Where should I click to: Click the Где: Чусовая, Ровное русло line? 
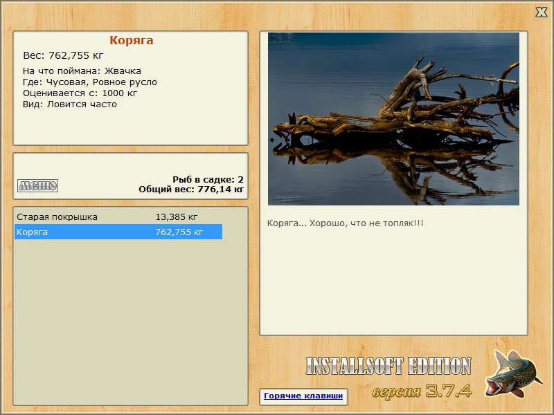click(90, 82)
